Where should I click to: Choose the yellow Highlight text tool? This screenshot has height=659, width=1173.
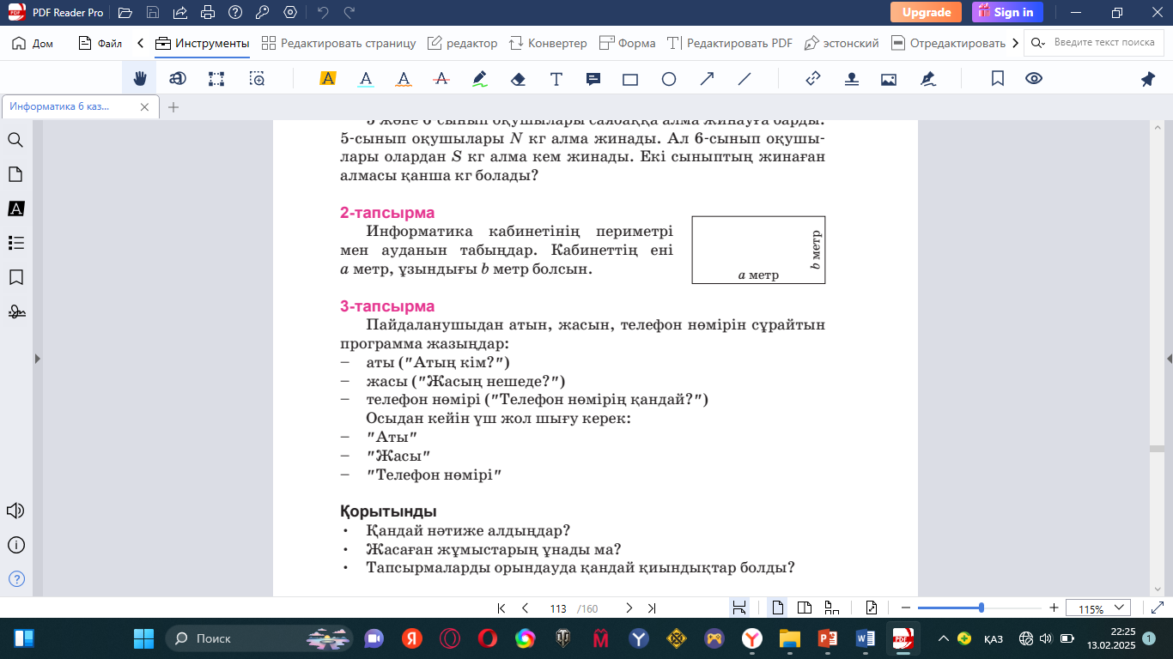327,79
